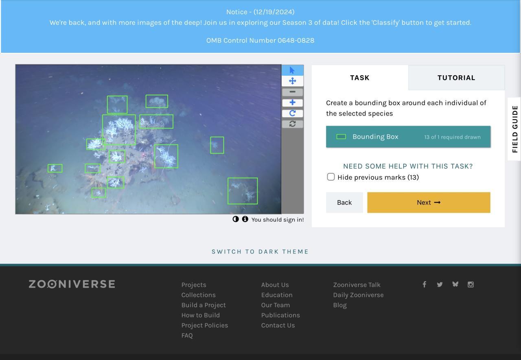Click the 'You should sign in!' link
This screenshot has height=360, width=521.
coord(278,220)
